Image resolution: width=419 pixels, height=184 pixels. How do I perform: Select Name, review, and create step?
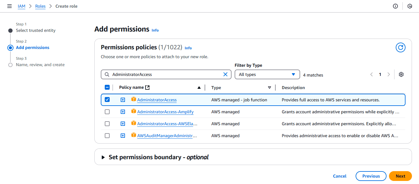(40, 65)
